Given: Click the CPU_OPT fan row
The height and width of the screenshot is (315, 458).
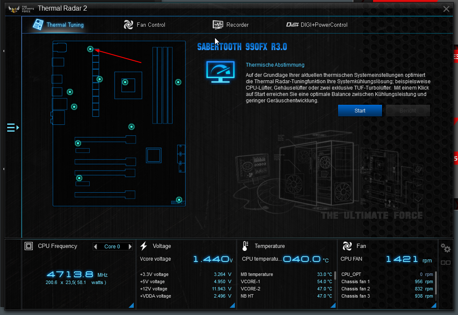Looking at the screenshot, I should [x=387, y=274].
